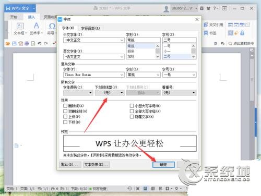
Task: Open the 插入 (Insert) ribbon tab
Action: [x=31, y=17]
